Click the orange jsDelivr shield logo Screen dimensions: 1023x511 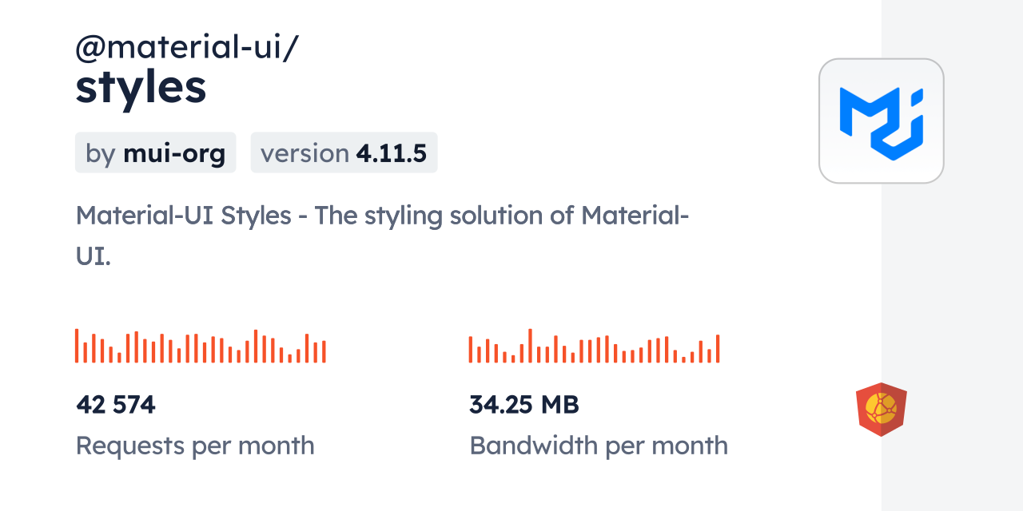pyautogui.click(x=881, y=409)
